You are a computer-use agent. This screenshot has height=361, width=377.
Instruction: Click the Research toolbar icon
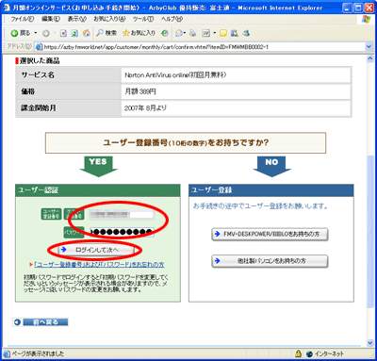click(235, 33)
